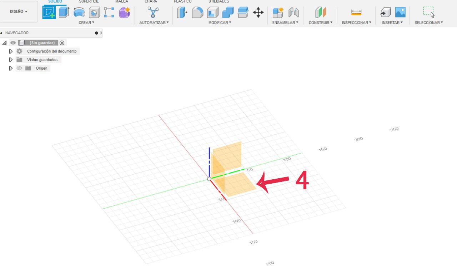Open the AUTOMATIZAR dropdown menu
The width and height of the screenshot is (457, 269).
pyautogui.click(x=154, y=23)
